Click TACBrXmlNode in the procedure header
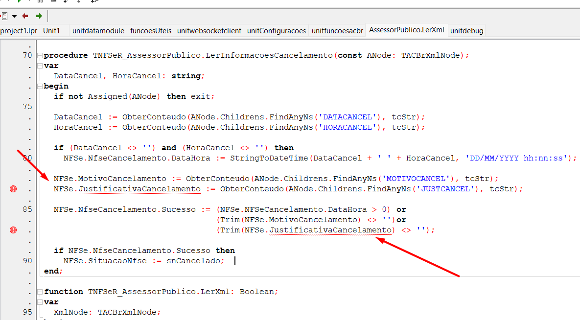This screenshot has height=320, width=580. click(x=431, y=55)
